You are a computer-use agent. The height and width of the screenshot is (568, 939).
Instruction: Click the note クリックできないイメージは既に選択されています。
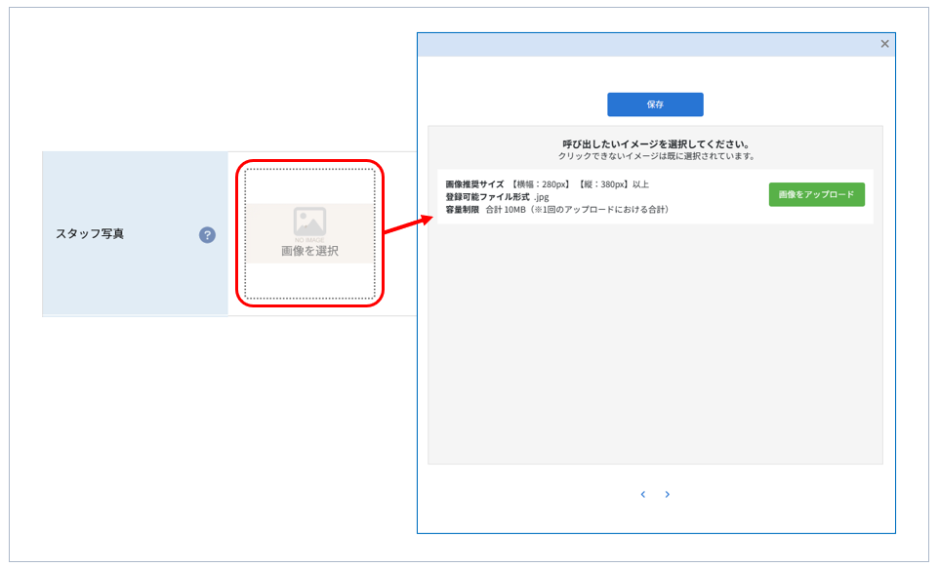[x=656, y=156]
